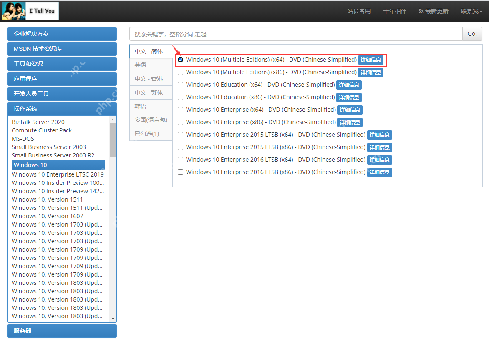489x339 pixels.
Task: Switch to the 已勾选(1) tab
Action: point(151,134)
